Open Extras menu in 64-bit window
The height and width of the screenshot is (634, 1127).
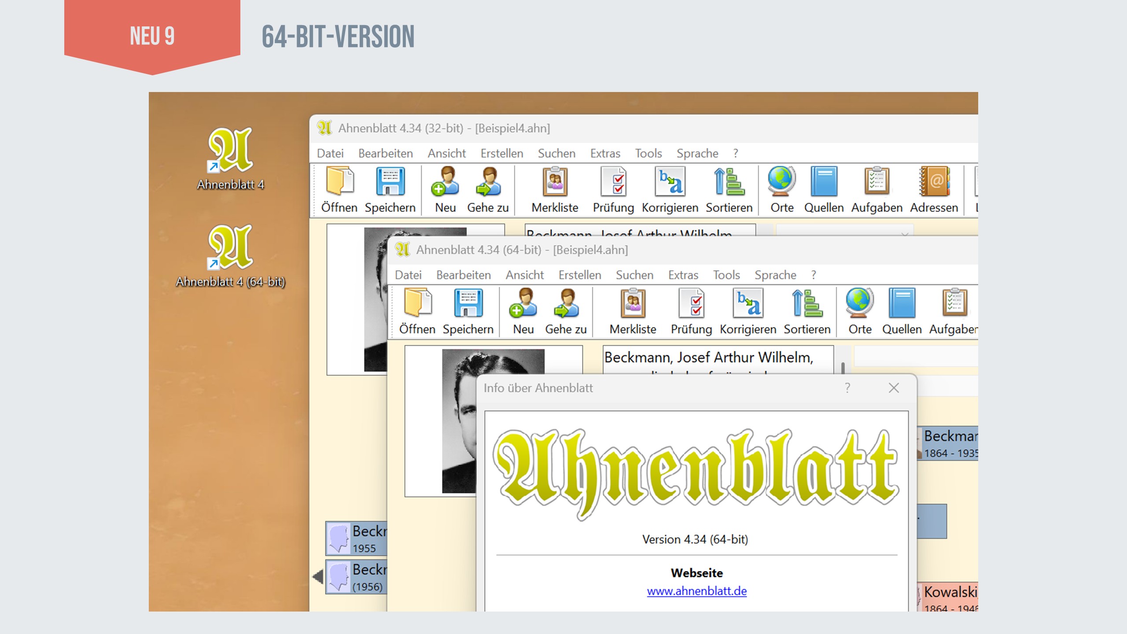pyautogui.click(x=683, y=275)
